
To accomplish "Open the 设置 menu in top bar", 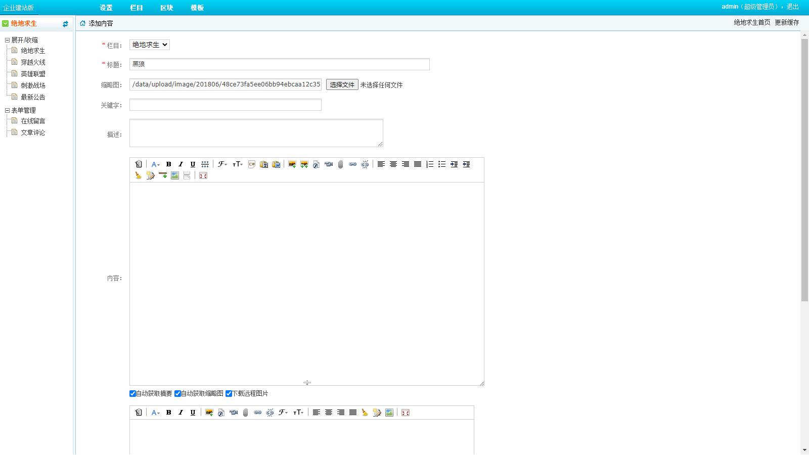I will 106,8.
